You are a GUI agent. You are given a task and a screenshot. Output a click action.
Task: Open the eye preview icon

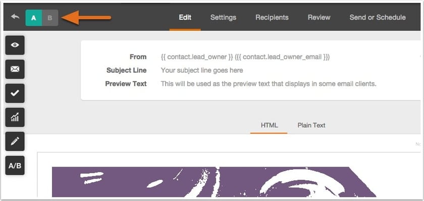click(x=15, y=45)
